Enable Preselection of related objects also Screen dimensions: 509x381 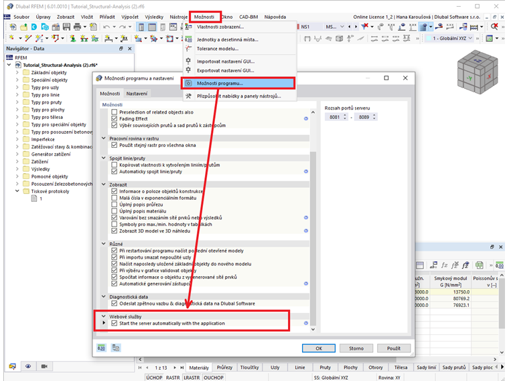pos(114,112)
